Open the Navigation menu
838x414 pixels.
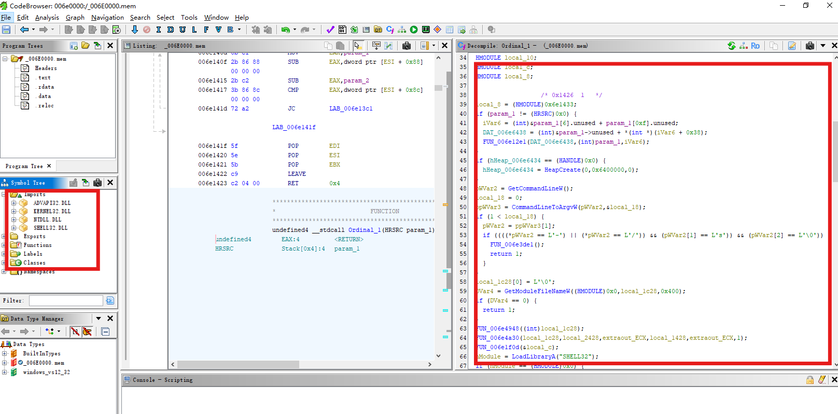[107, 17]
